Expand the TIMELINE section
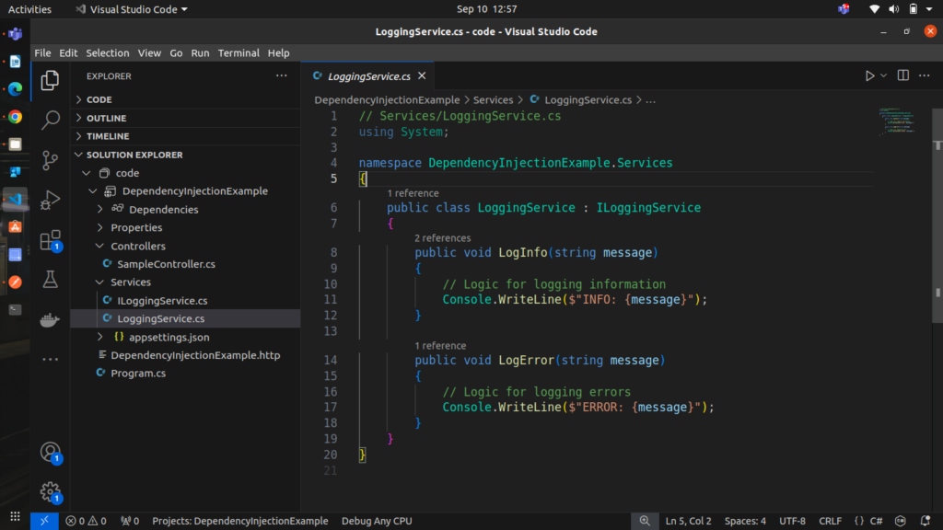The image size is (943, 530). [108, 136]
